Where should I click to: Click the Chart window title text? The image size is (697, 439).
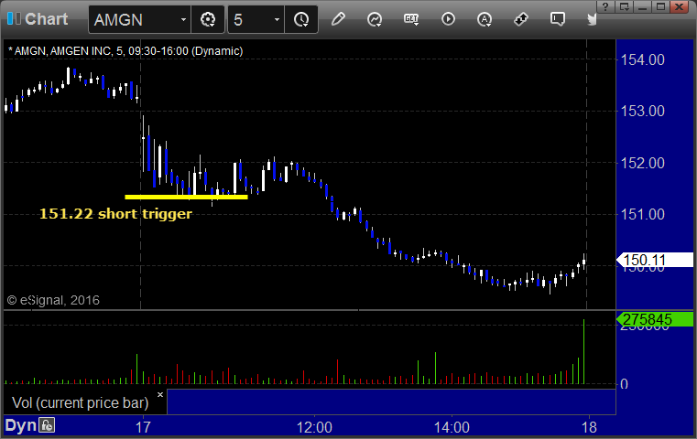coord(46,18)
